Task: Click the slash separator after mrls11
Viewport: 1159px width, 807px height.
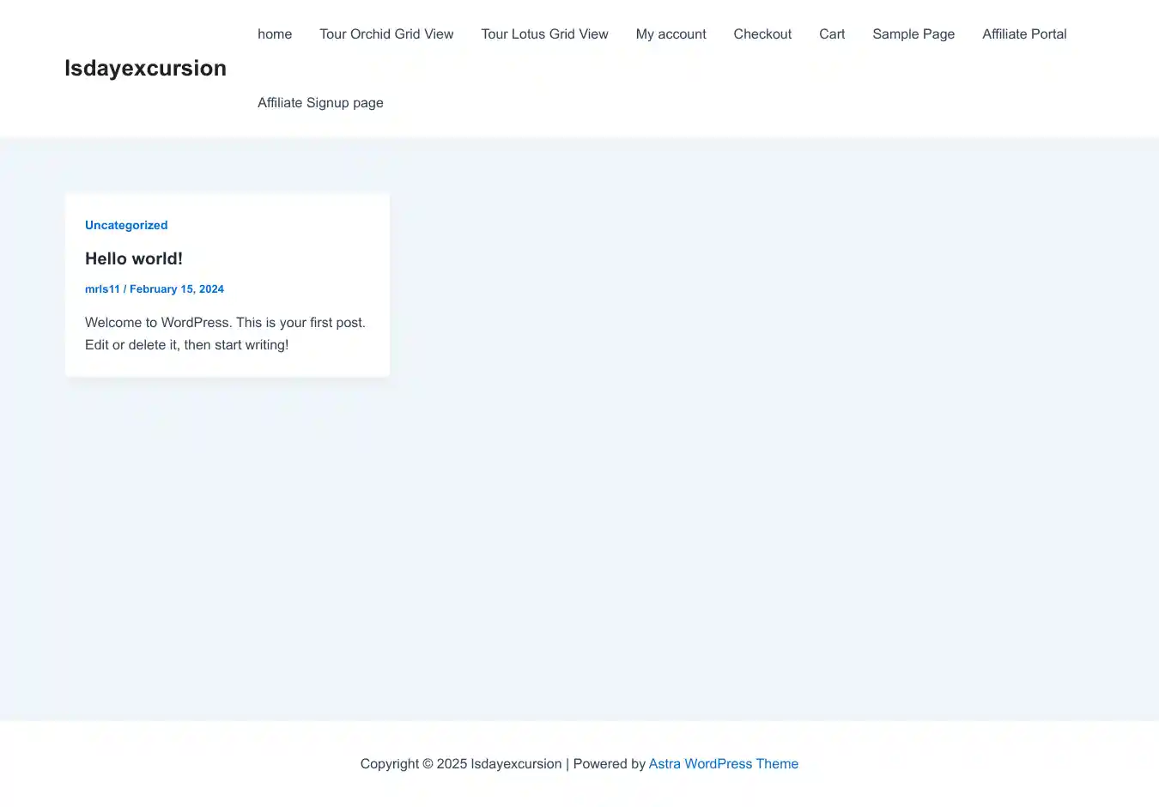Action: pyautogui.click(x=124, y=289)
